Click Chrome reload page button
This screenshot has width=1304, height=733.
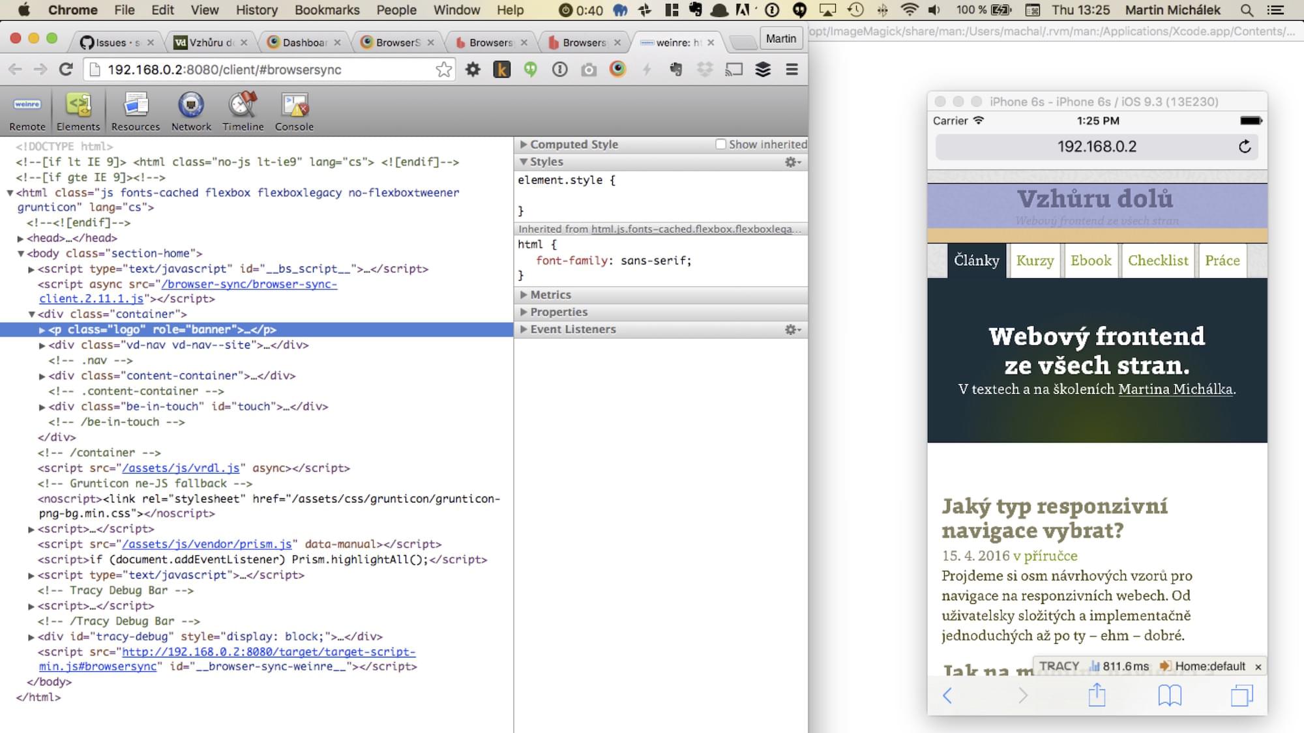[x=66, y=70]
